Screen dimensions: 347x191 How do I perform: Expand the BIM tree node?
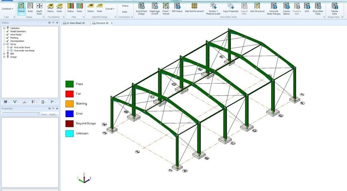[4, 54]
